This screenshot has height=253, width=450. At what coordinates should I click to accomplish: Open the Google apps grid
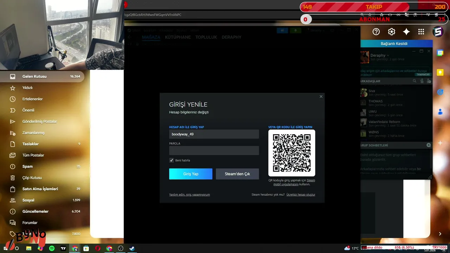click(421, 32)
